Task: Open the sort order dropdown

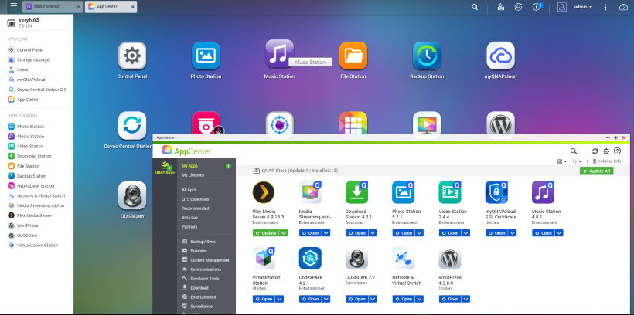Action: point(577,161)
